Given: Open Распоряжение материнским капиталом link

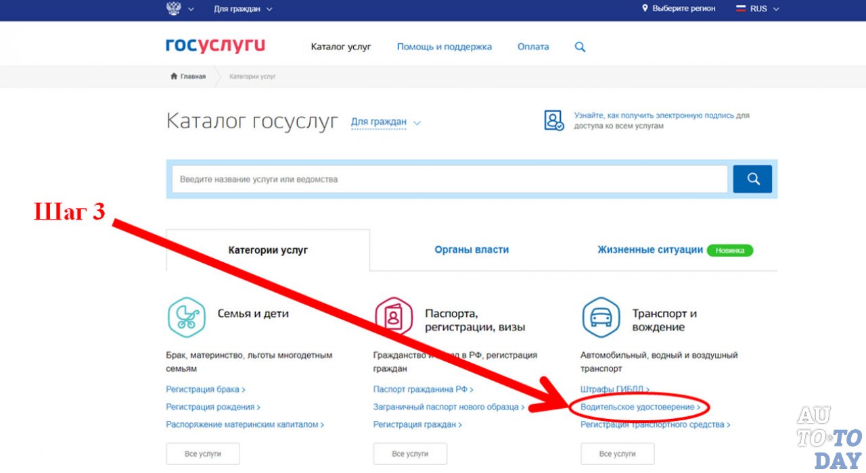Looking at the screenshot, I should point(245,424).
